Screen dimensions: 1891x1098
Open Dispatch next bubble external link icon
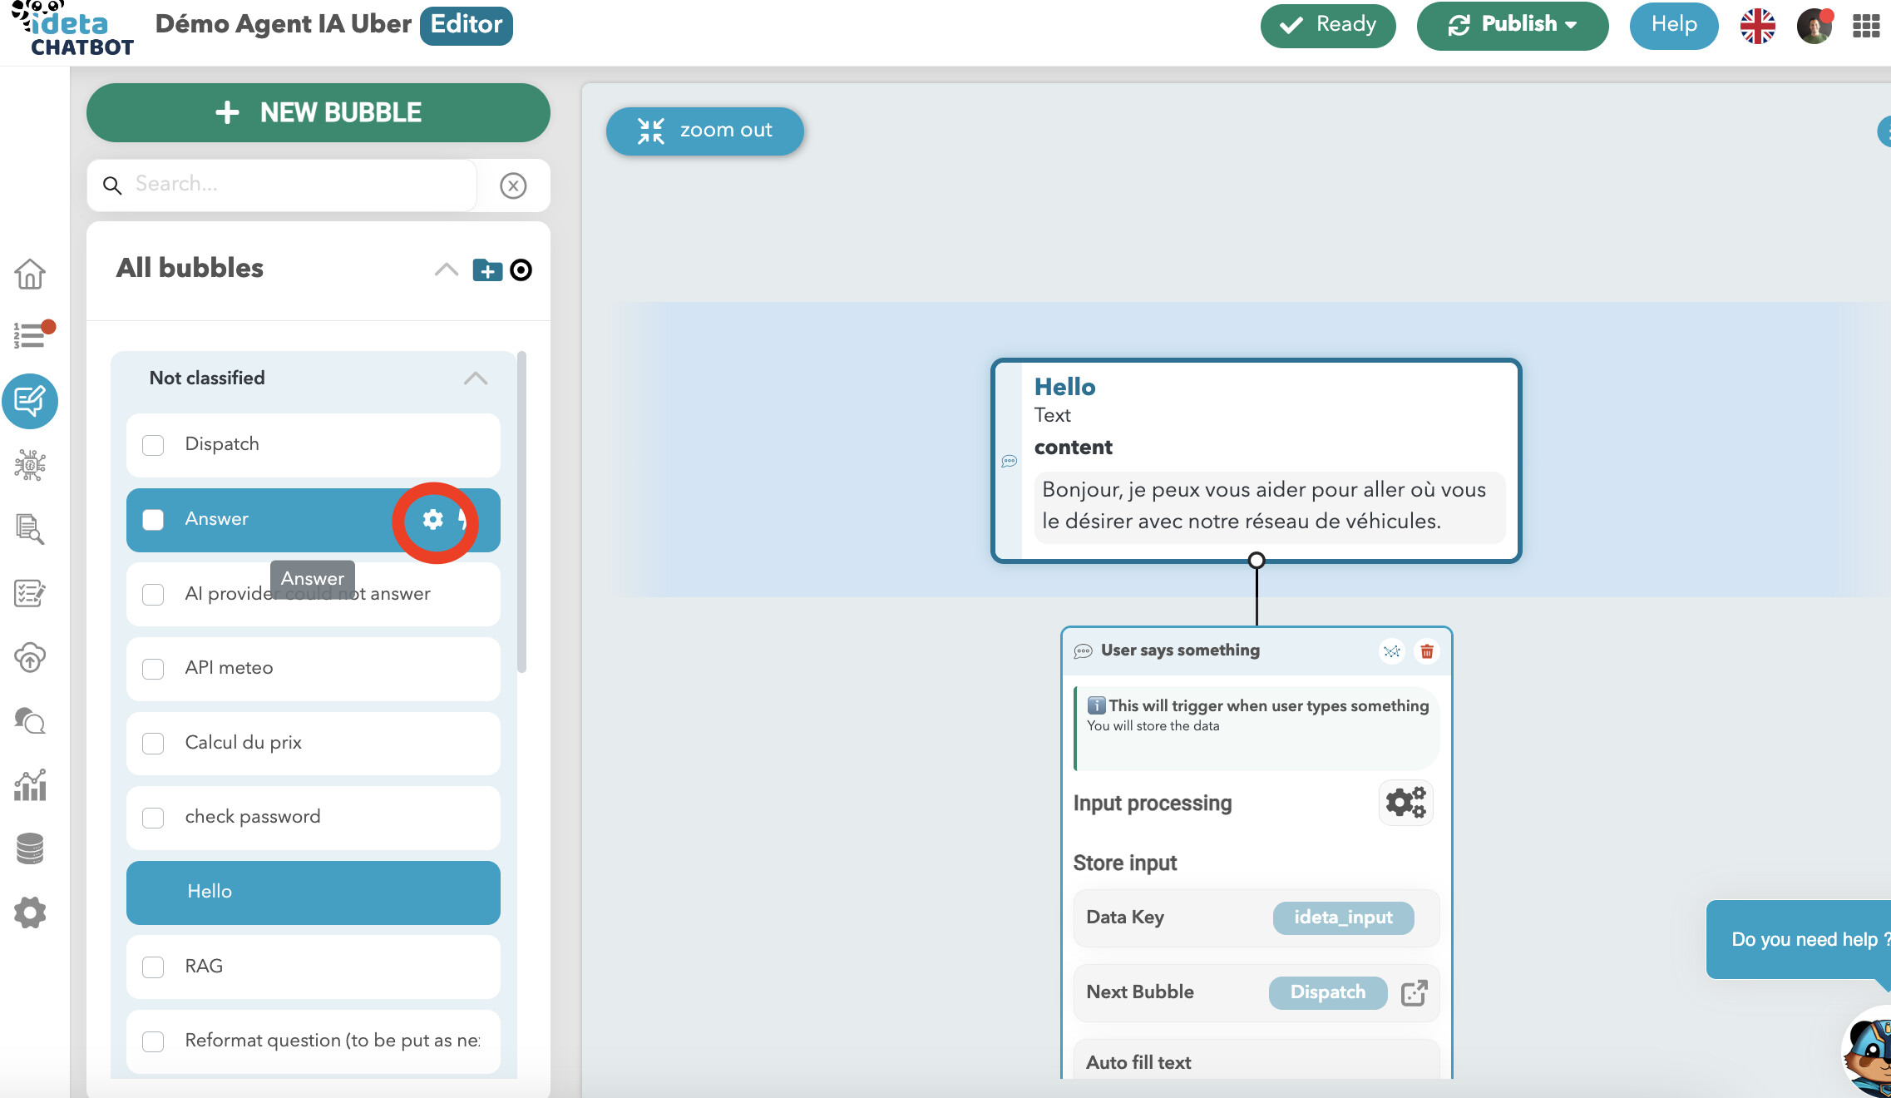pyautogui.click(x=1414, y=992)
